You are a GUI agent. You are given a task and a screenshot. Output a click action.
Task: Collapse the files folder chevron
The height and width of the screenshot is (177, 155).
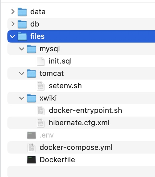12,36
